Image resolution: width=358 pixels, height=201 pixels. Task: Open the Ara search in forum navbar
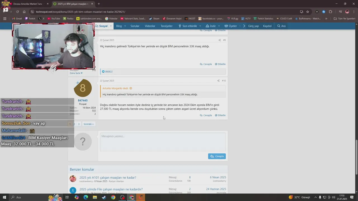(x=281, y=26)
